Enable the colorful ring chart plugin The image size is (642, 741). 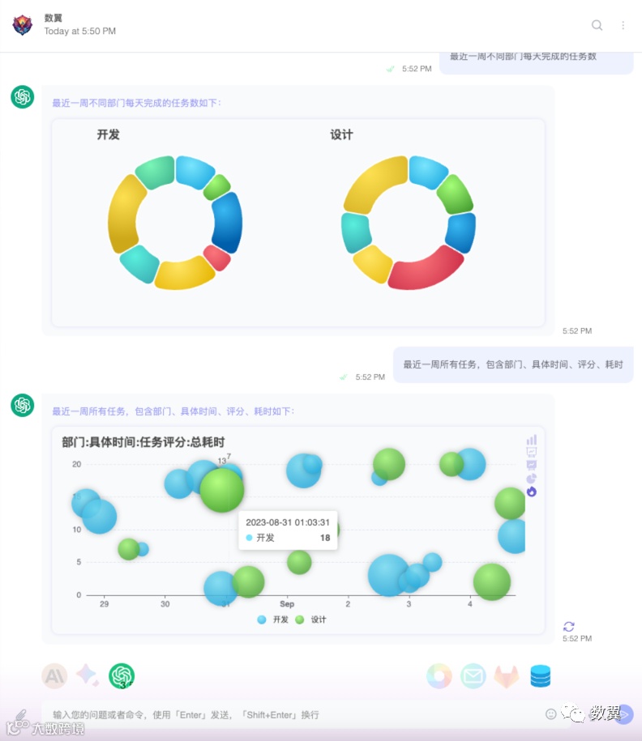tap(439, 675)
